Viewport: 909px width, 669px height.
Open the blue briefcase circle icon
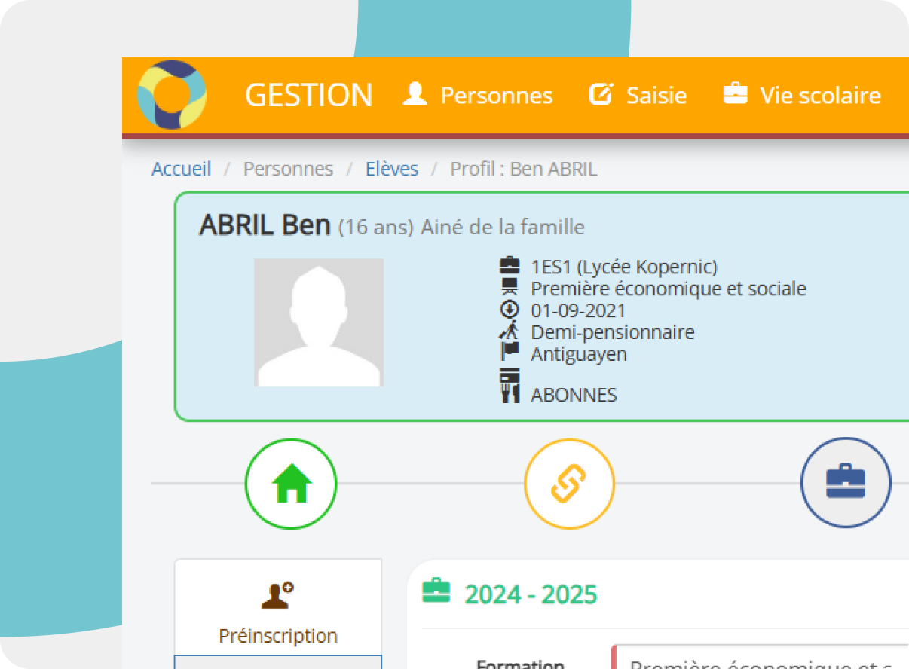pos(846,483)
